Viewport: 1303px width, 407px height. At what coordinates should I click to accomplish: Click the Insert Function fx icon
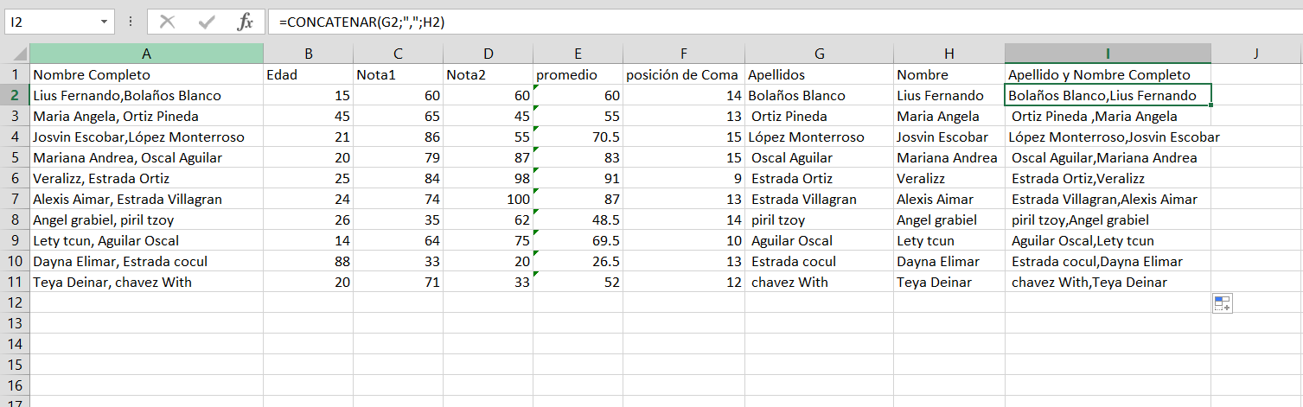pyautogui.click(x=246, y=22)
